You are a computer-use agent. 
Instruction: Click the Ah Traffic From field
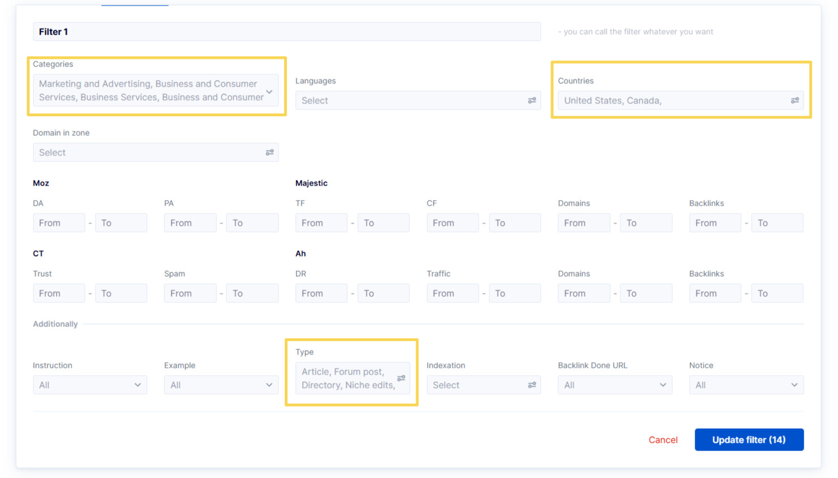(453, 293)
